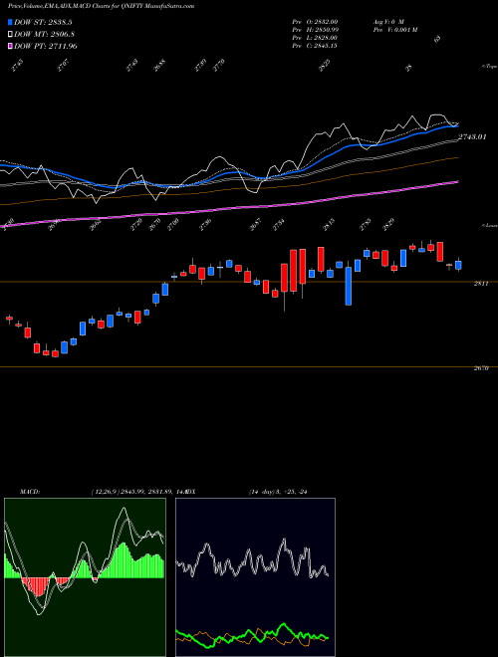Open the MACD histogram panel
This screenshot has width=498, height=657.
[x=85, y=577]
